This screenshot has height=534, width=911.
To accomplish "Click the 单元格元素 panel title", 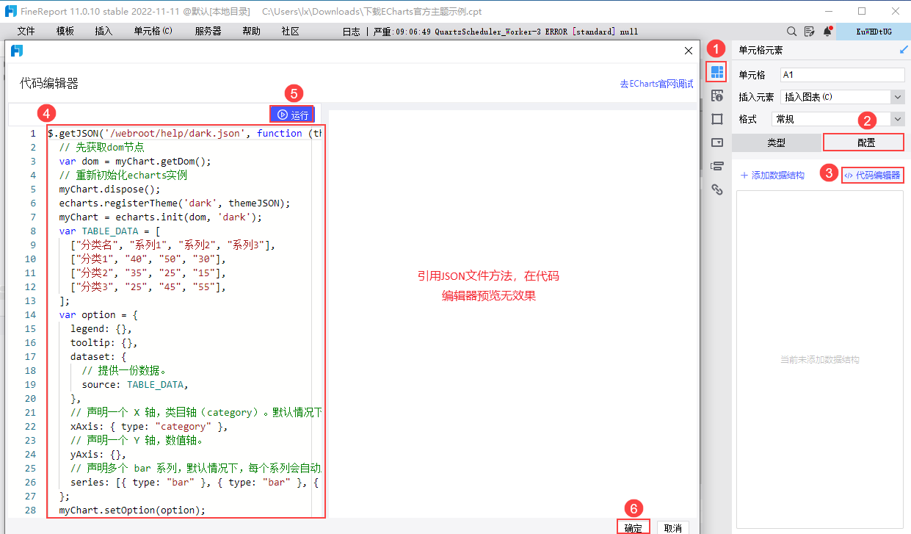I will 761,50.
